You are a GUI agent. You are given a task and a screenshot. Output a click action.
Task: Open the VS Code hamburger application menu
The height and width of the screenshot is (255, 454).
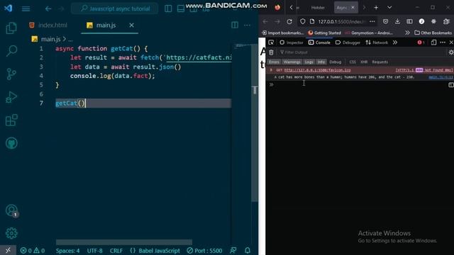(26, 8)
